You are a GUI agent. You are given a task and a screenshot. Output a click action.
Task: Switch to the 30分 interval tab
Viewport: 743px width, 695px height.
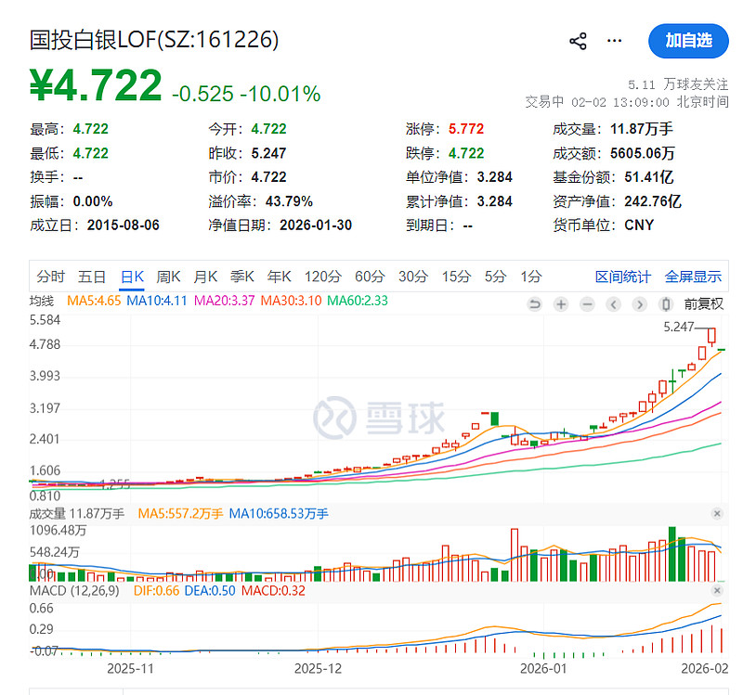coord(413,277)
